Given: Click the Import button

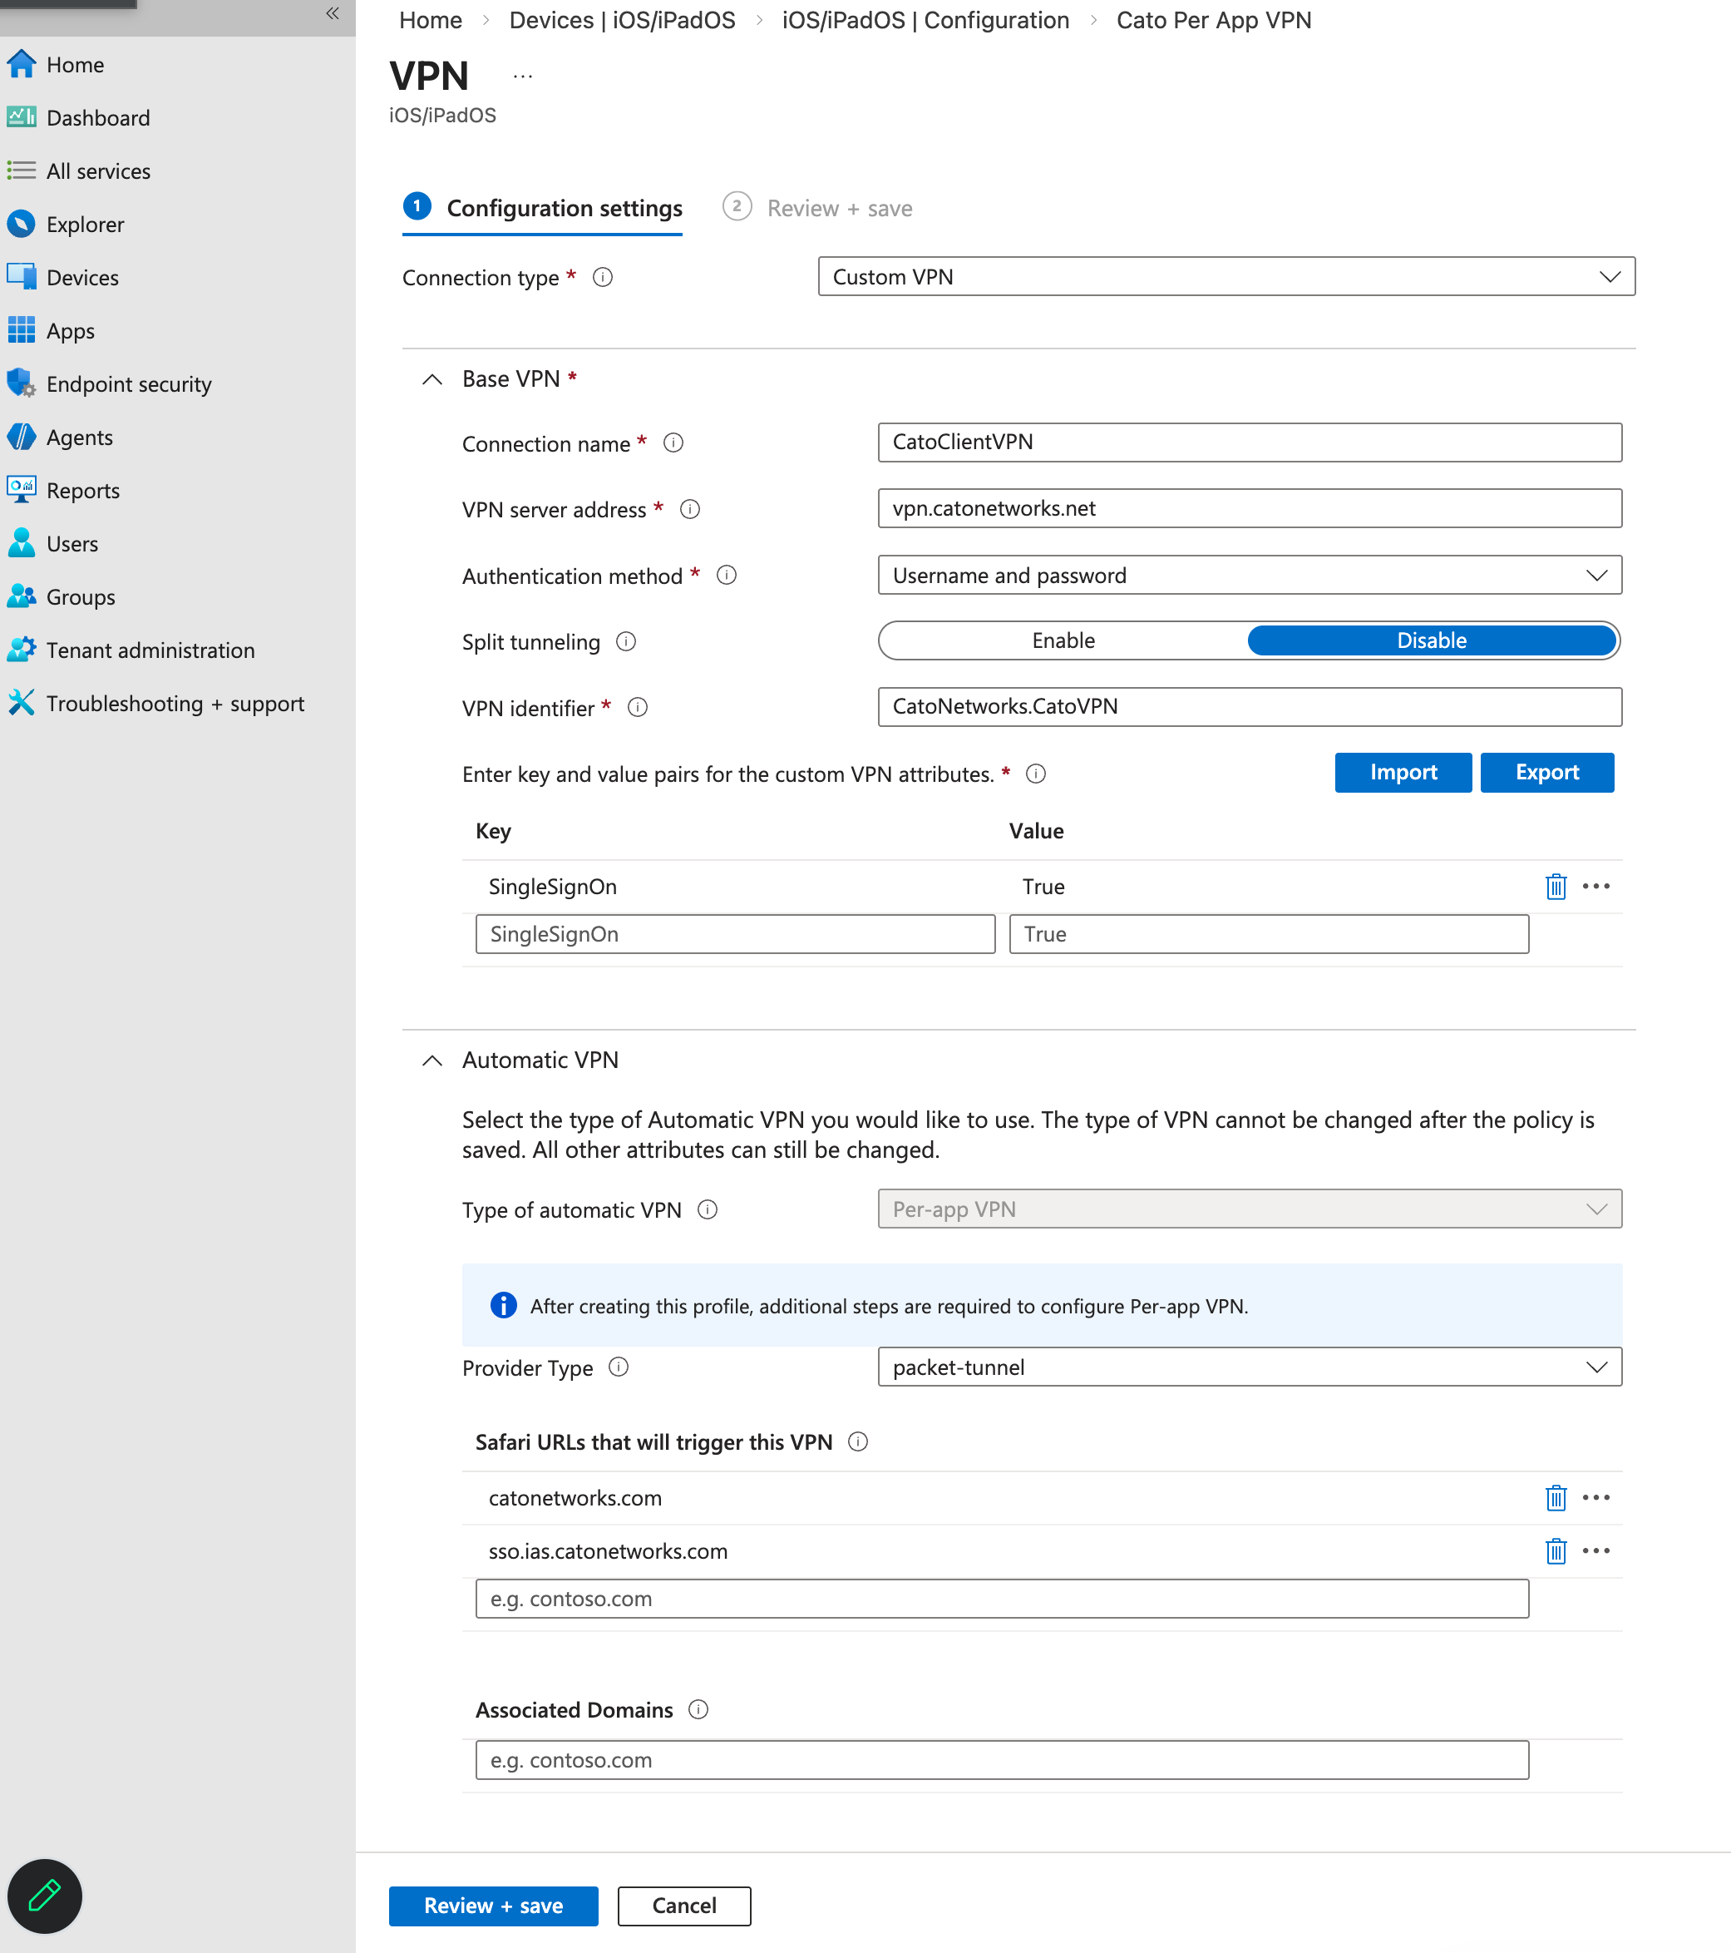Looking at the screenshot, I should (1403, 772).
